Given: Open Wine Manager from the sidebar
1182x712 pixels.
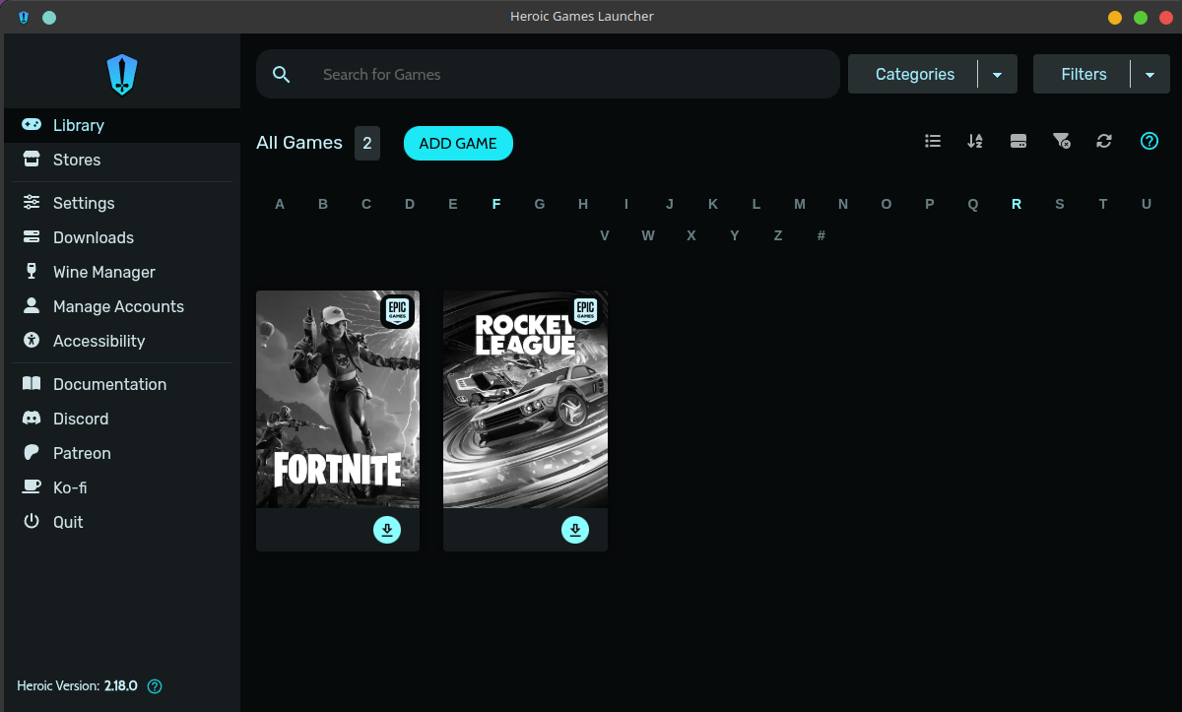Looking at the screenshot, I should pos(122,272).
